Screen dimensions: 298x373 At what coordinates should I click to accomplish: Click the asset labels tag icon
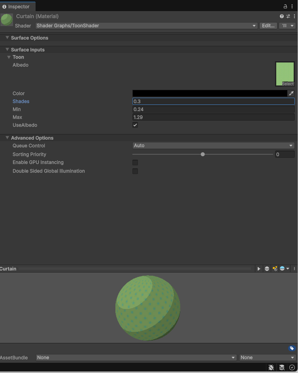click(x=292, y=348)
